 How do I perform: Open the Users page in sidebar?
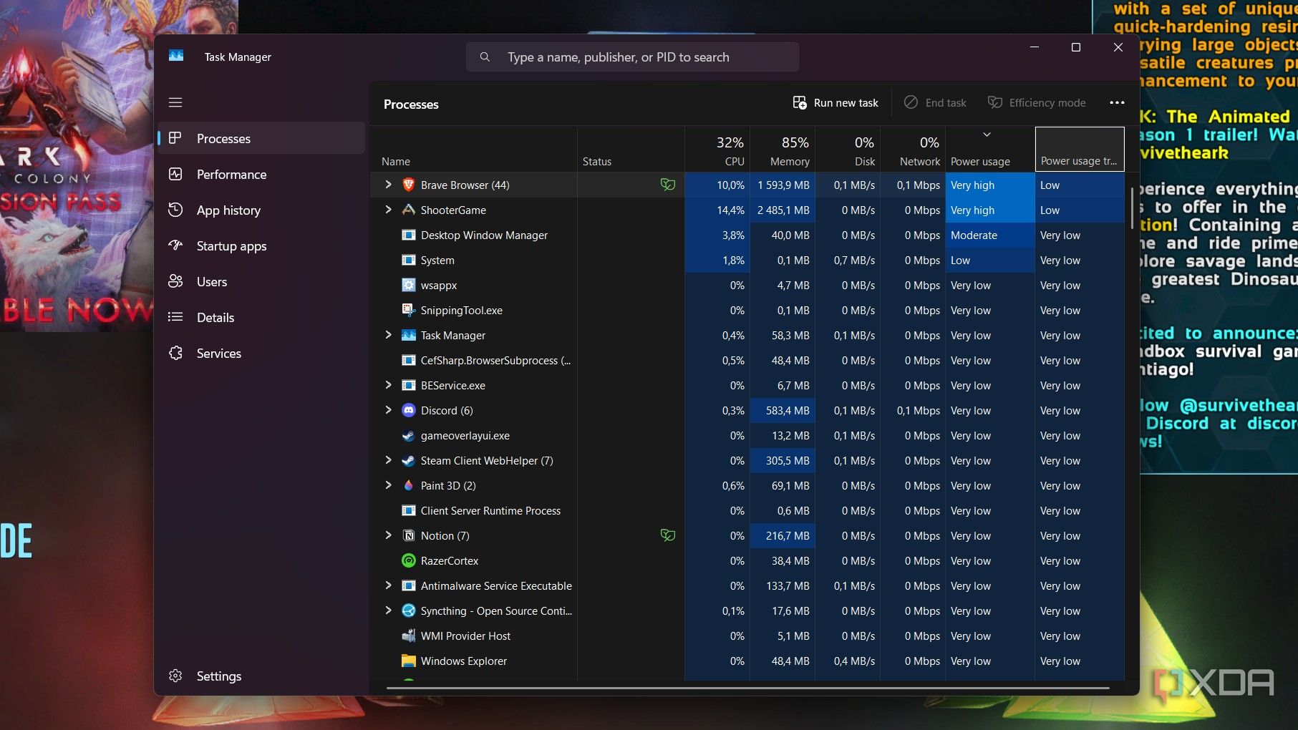point(261,281)
